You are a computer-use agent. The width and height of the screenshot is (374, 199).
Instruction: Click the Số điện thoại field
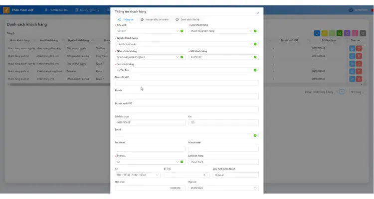pyautogui.click(x=150, y=122)
